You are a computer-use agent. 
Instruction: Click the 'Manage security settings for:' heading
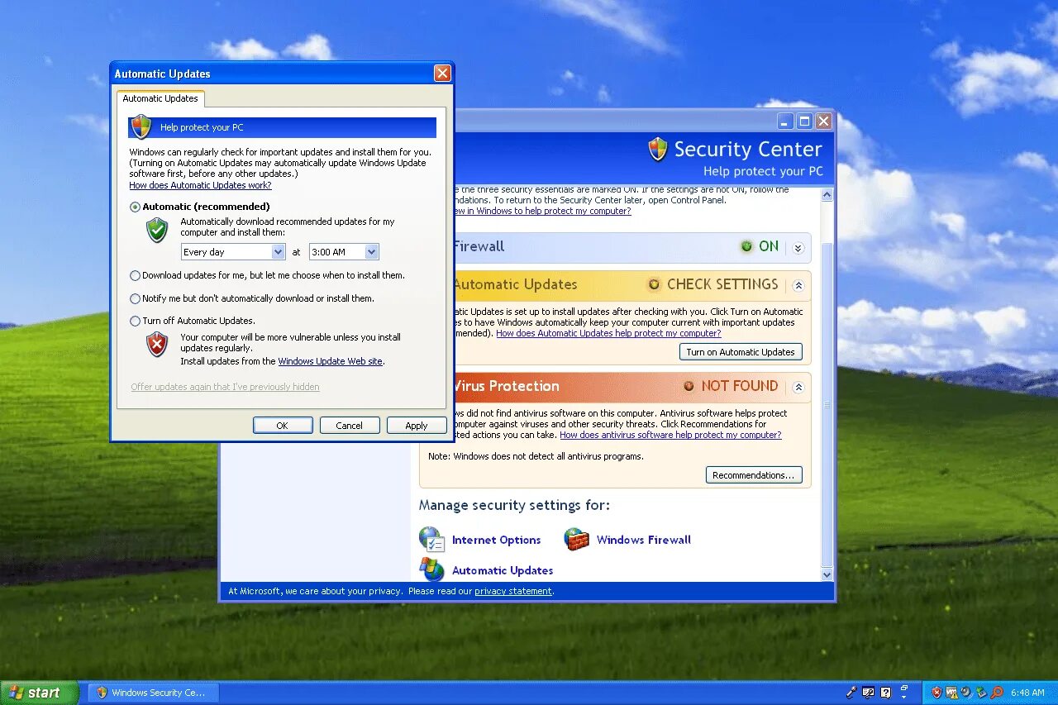[x=514, y=505]
